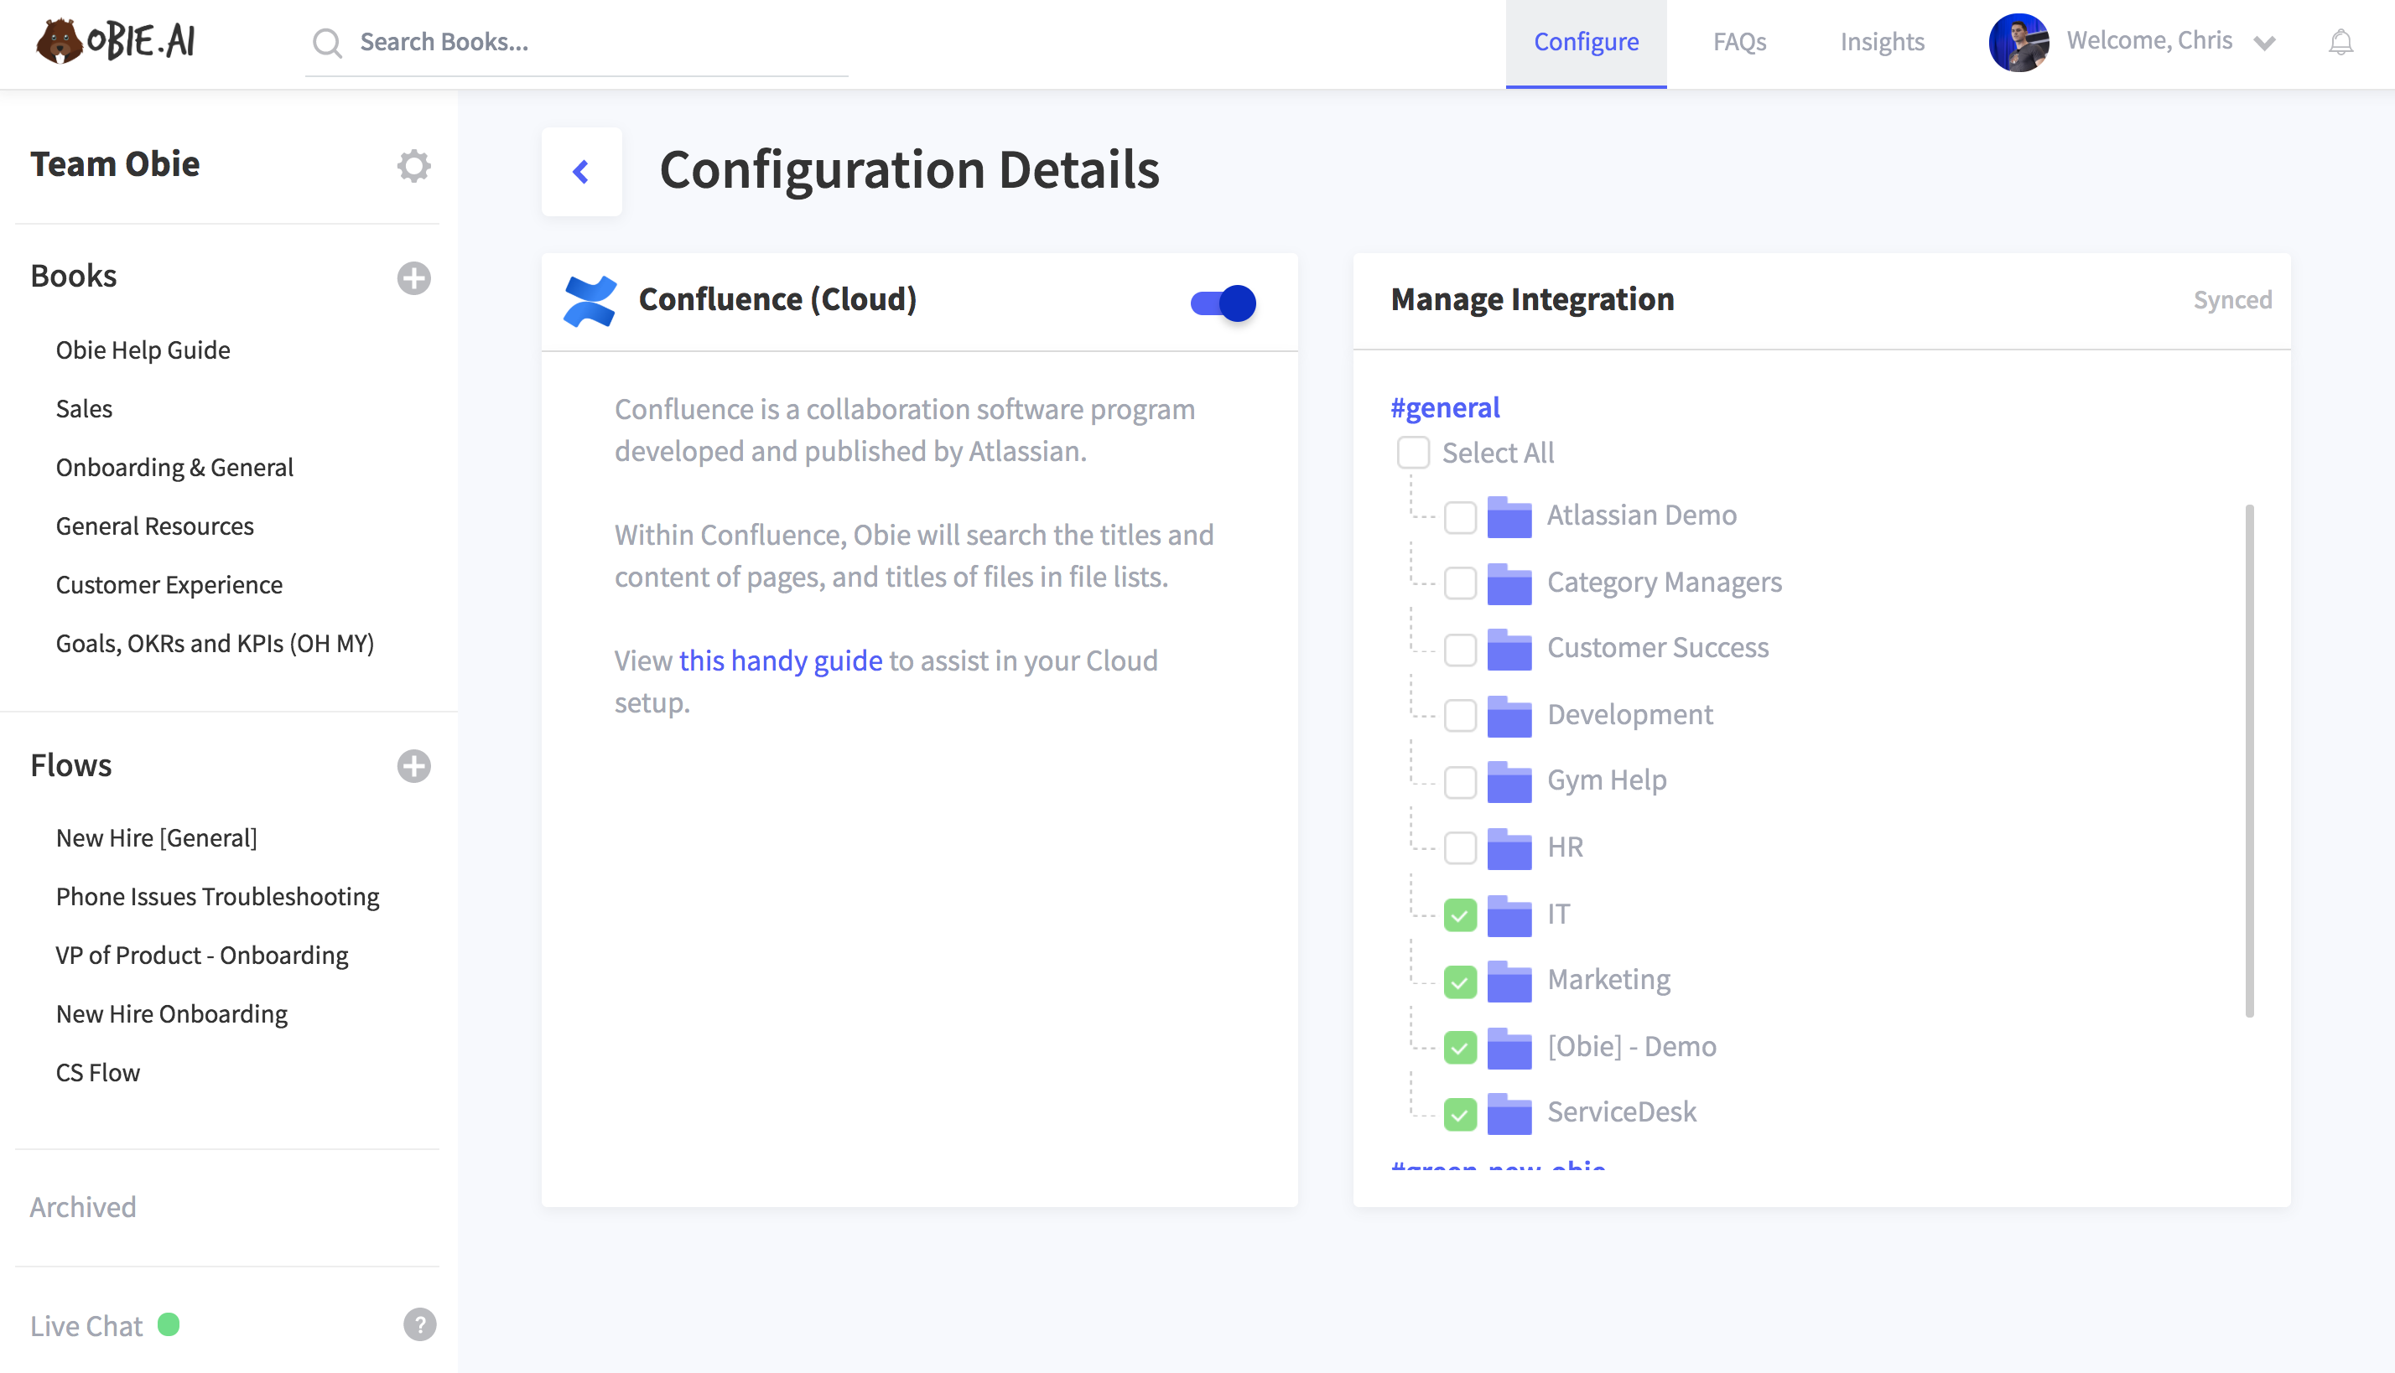Click the ServiceDesk folder name
Image resolution: width=2395 pixels, height=1373 pixels.
coord(1622,1111)
